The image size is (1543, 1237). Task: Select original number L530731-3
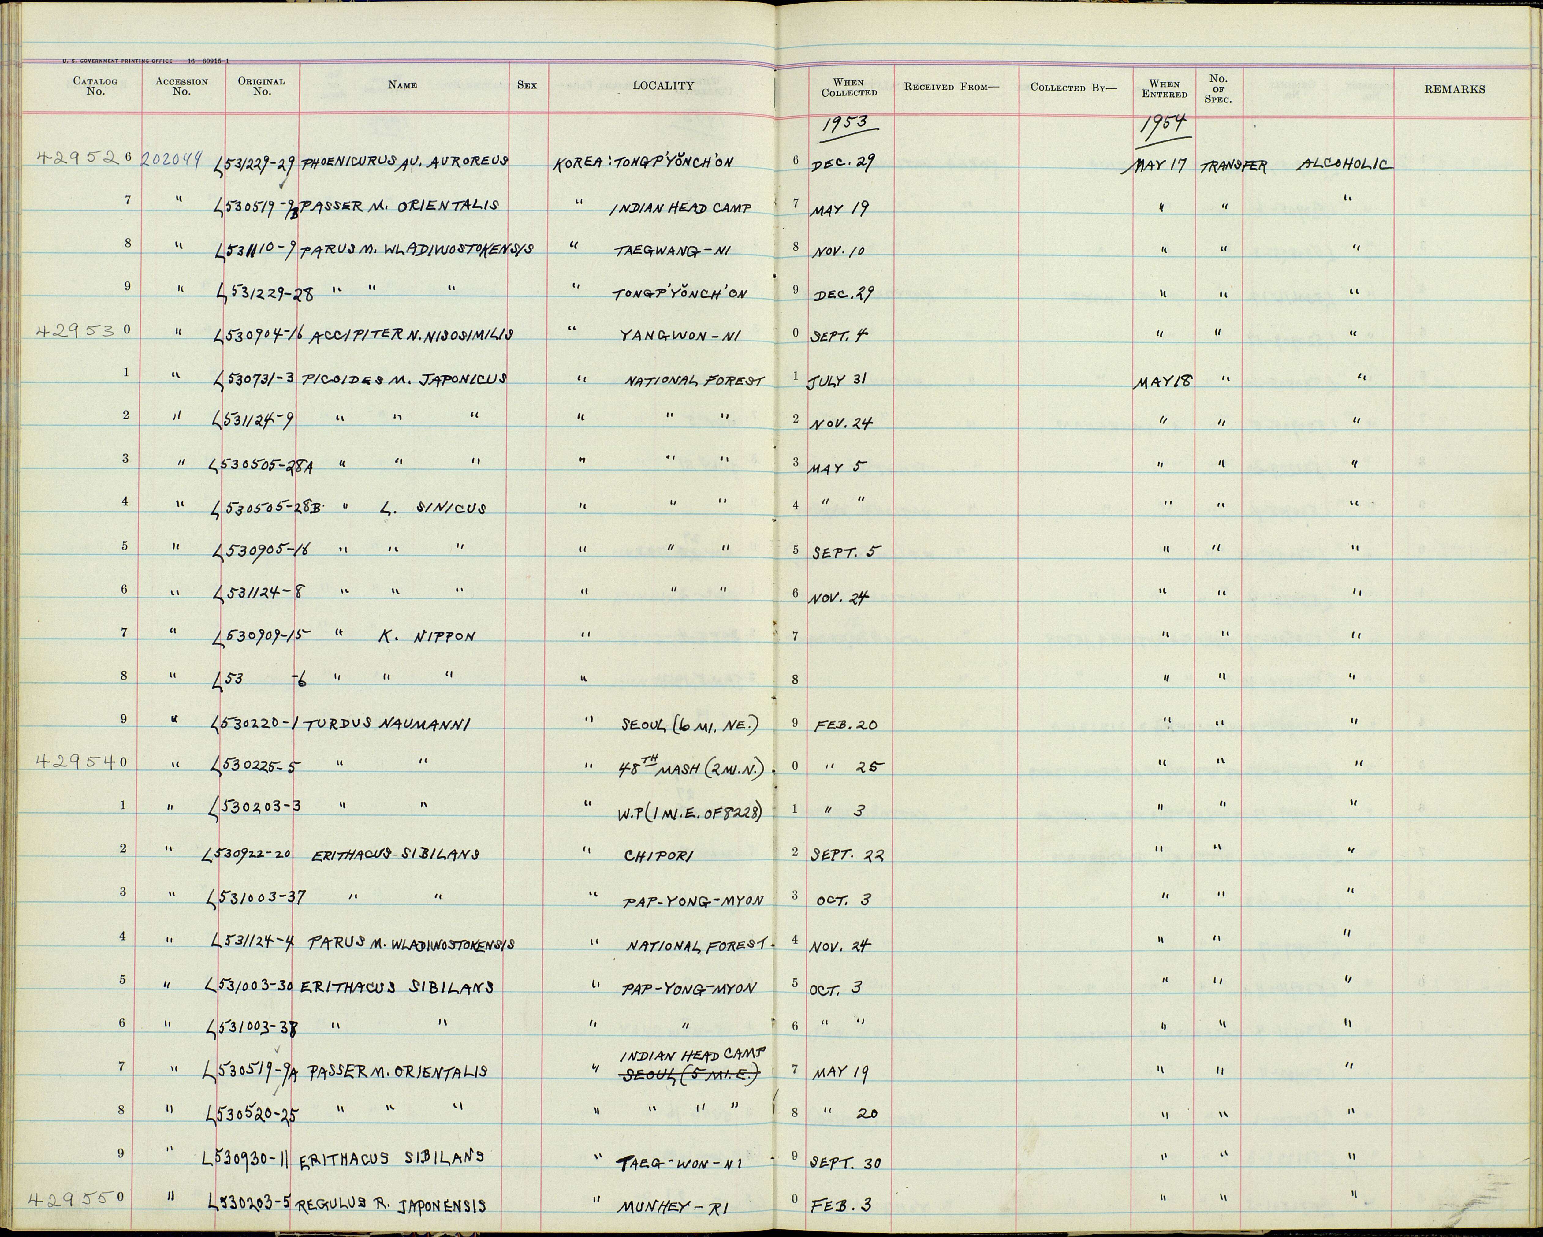[255, 379]
